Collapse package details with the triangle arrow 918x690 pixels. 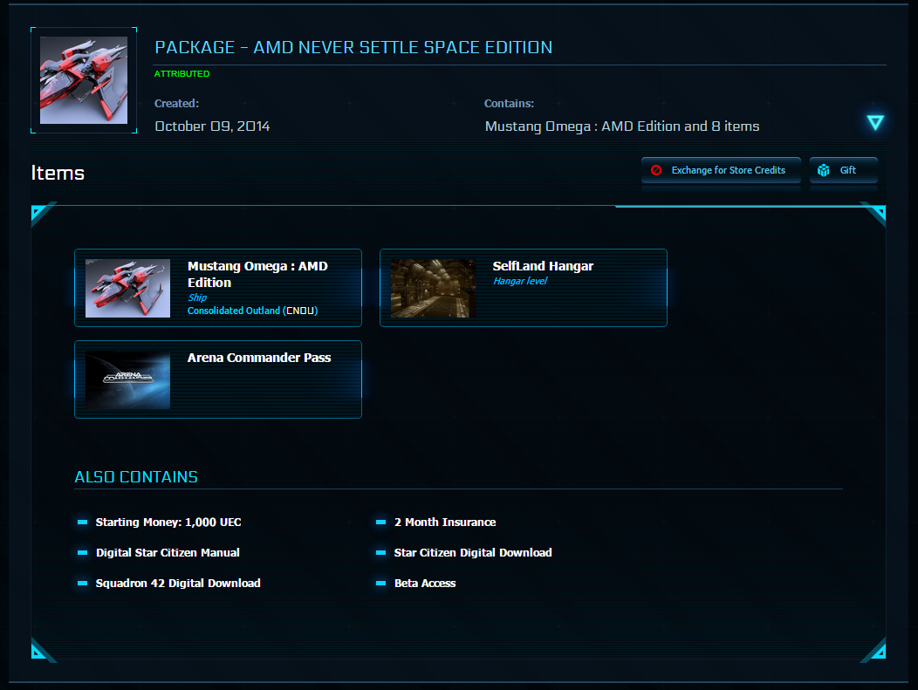pos(875,122)
